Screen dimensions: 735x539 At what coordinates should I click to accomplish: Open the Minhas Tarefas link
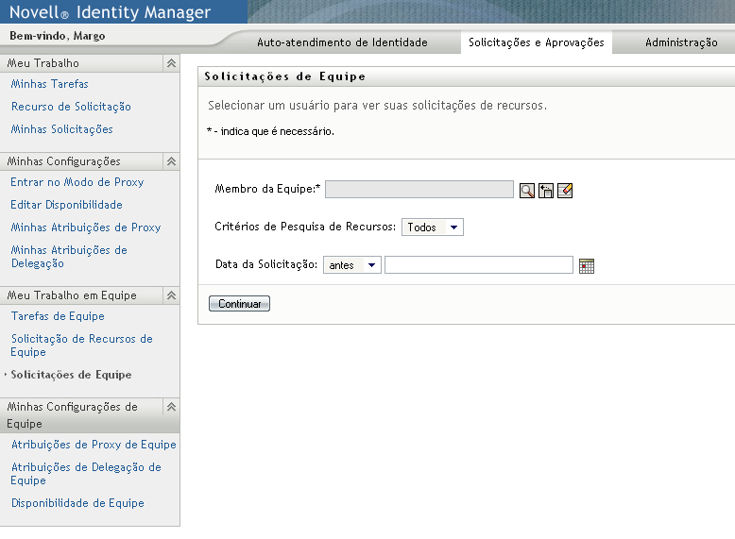[x=50, y=84]
